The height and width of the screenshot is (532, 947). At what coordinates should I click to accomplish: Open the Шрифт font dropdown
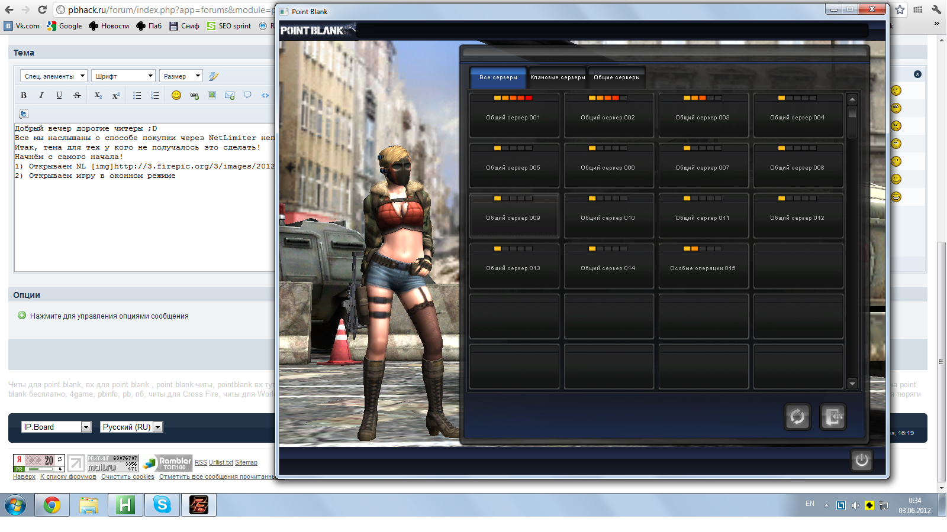pos(123,76)
